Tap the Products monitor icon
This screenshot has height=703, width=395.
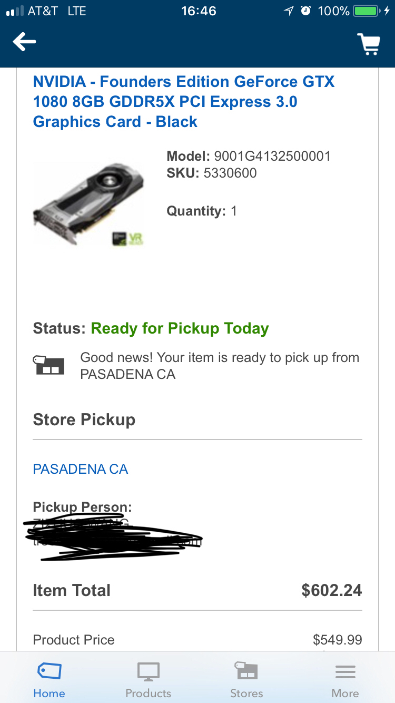[x=148, y=672]
